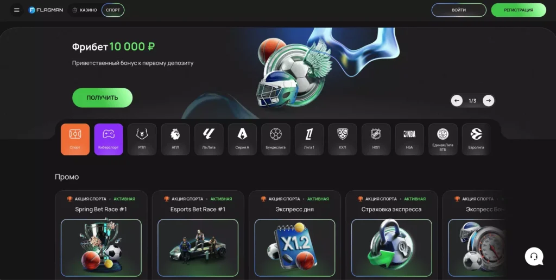The image size is (556, 280).
Task: Select the АПЛ league icon
Action: coord(175,139)
